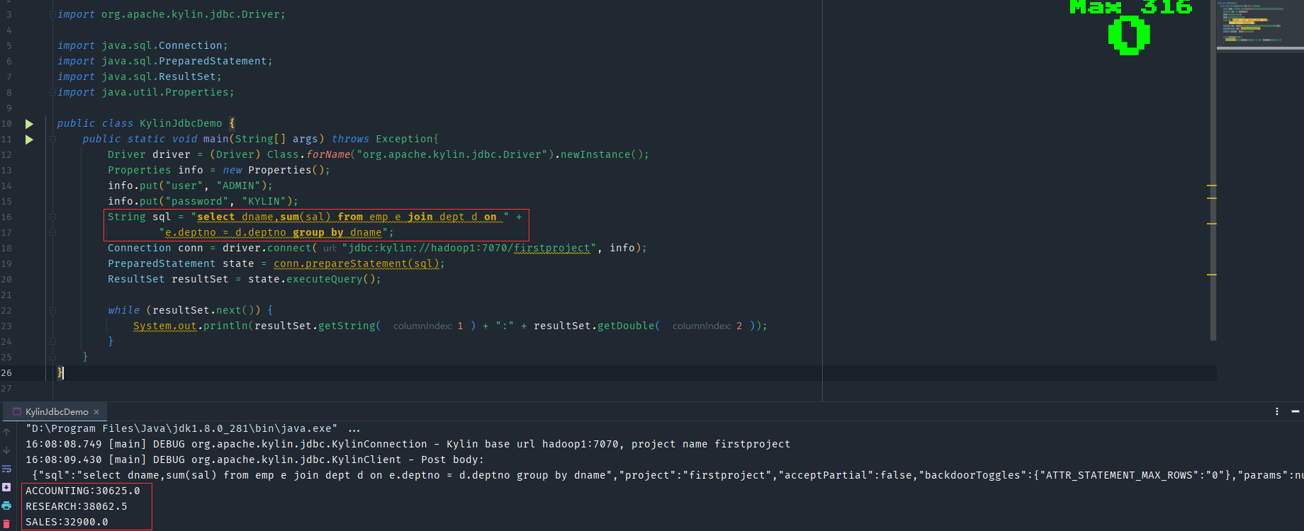The image size is (1304, 531).
Task: Clear all console output with trash icon
Action: point(6,524)
